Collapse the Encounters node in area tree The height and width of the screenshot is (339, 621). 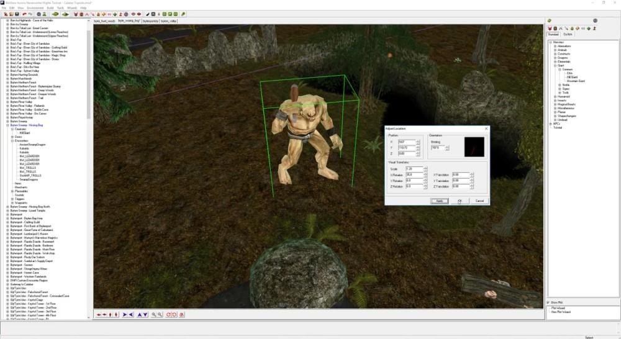coord(12,140)
